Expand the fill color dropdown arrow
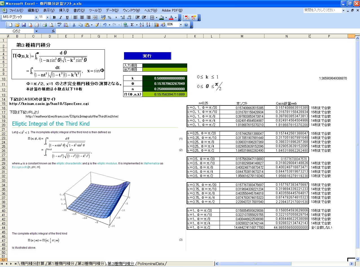Image resolution: width=360 pixels, height=267 pixels. click(166, 17)
